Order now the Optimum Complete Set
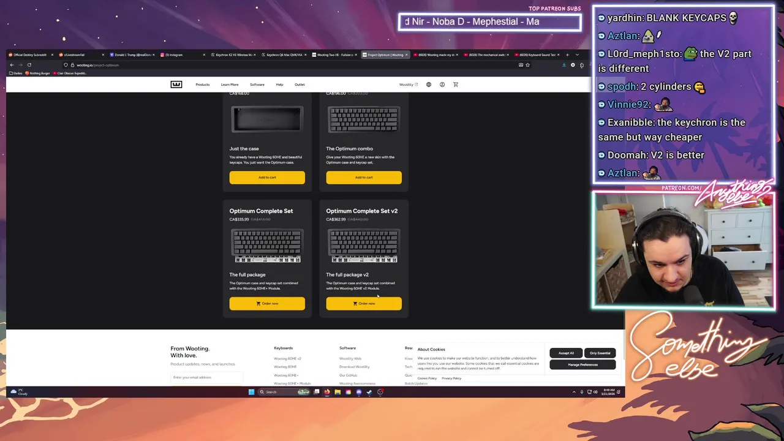The image size is (784, 441). [267, 304]
